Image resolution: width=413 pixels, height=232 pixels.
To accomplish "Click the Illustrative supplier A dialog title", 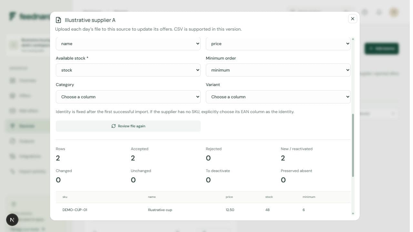I will click(90, 20).
